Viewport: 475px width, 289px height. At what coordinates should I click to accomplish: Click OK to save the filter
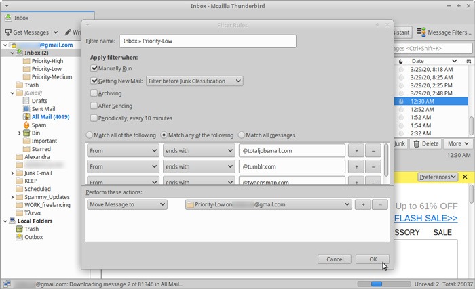[373, 259]
